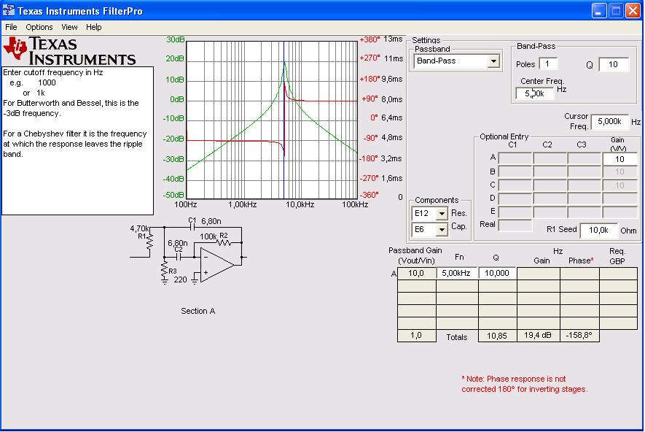
Task: Open the E6 capacitor series dropdown
Action: pos(442,229)
